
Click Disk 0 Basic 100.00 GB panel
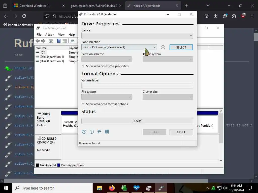pyautogui.click(x=48, y=122)
